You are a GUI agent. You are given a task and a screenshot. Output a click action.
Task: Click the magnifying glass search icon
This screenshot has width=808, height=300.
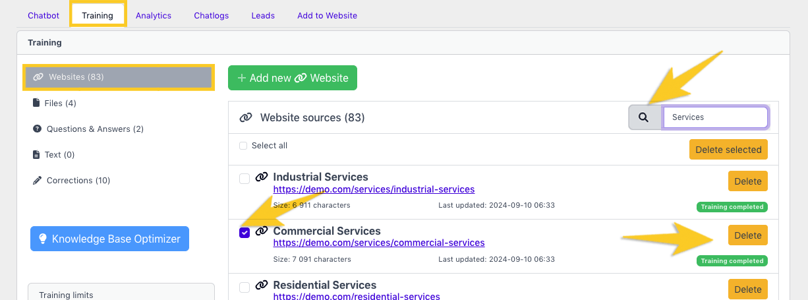tap(644, 117)
